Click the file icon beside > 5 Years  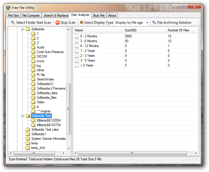pyautogui.click(x=77, y=65)
